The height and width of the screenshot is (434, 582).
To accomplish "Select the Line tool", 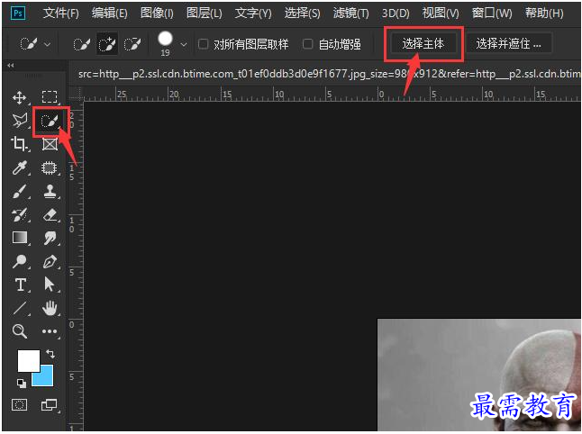I will tap(19, 308).
